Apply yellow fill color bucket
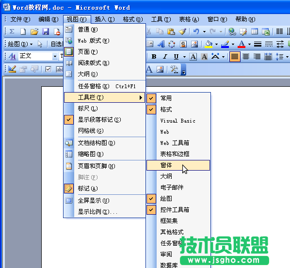 pos(209,45)
